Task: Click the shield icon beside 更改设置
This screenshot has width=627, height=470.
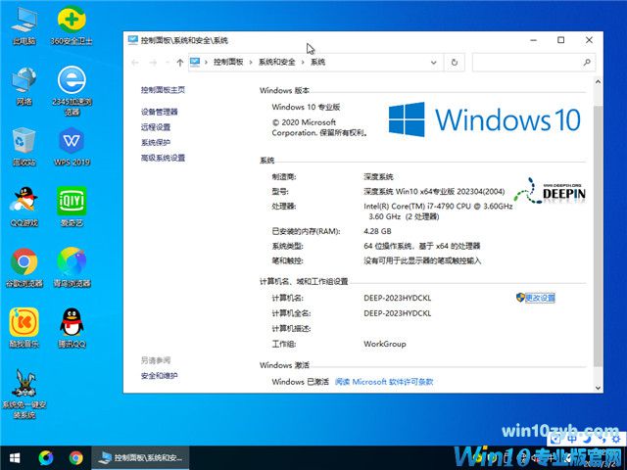Action: 520,298
